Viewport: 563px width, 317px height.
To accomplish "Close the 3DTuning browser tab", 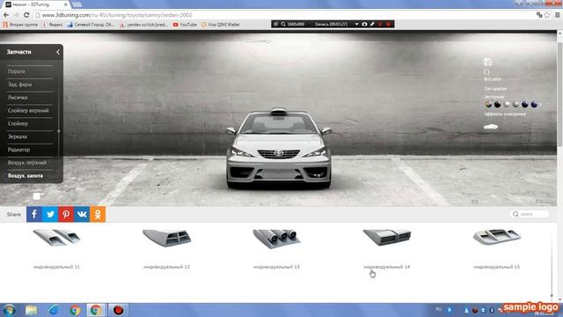I will [x=66, y=4].
